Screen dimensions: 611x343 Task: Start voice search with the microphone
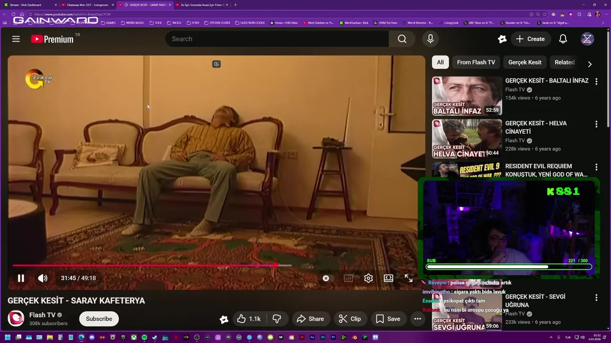(x=431, y=39)
